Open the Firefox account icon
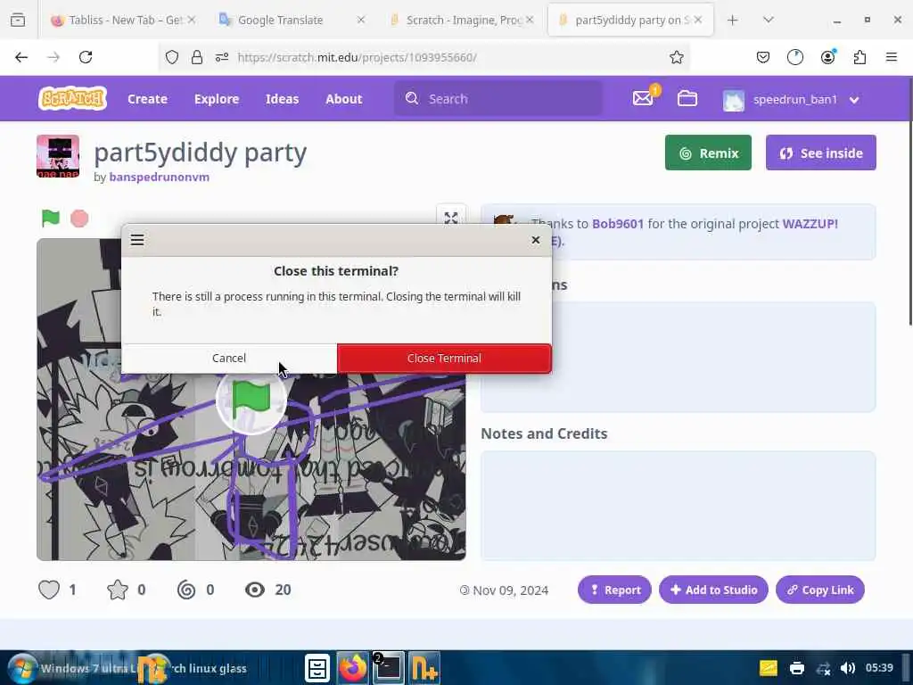The width and height of the screenshot is (913, 685). click(827, 57)
